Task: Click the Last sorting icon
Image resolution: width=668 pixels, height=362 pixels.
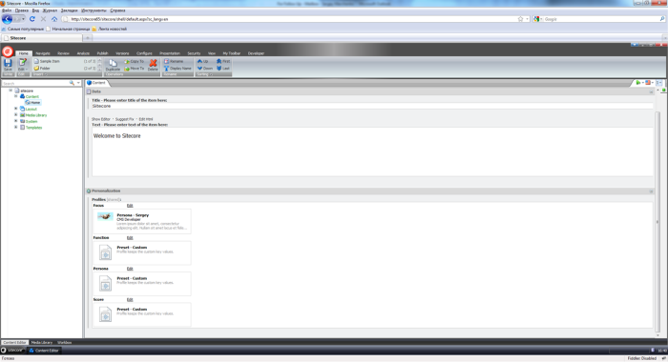Action: tap(222, 68)
